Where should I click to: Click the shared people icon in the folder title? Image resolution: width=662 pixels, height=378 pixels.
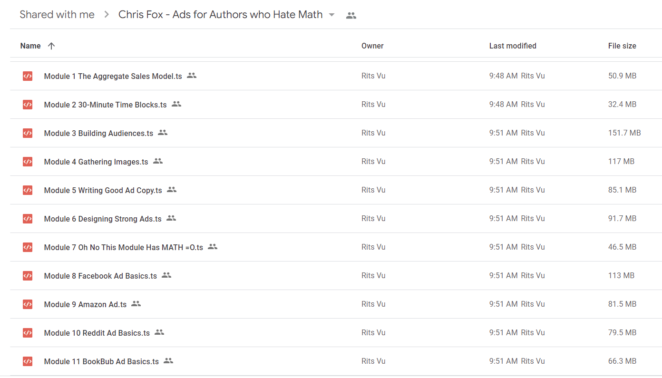click(351, 15)
